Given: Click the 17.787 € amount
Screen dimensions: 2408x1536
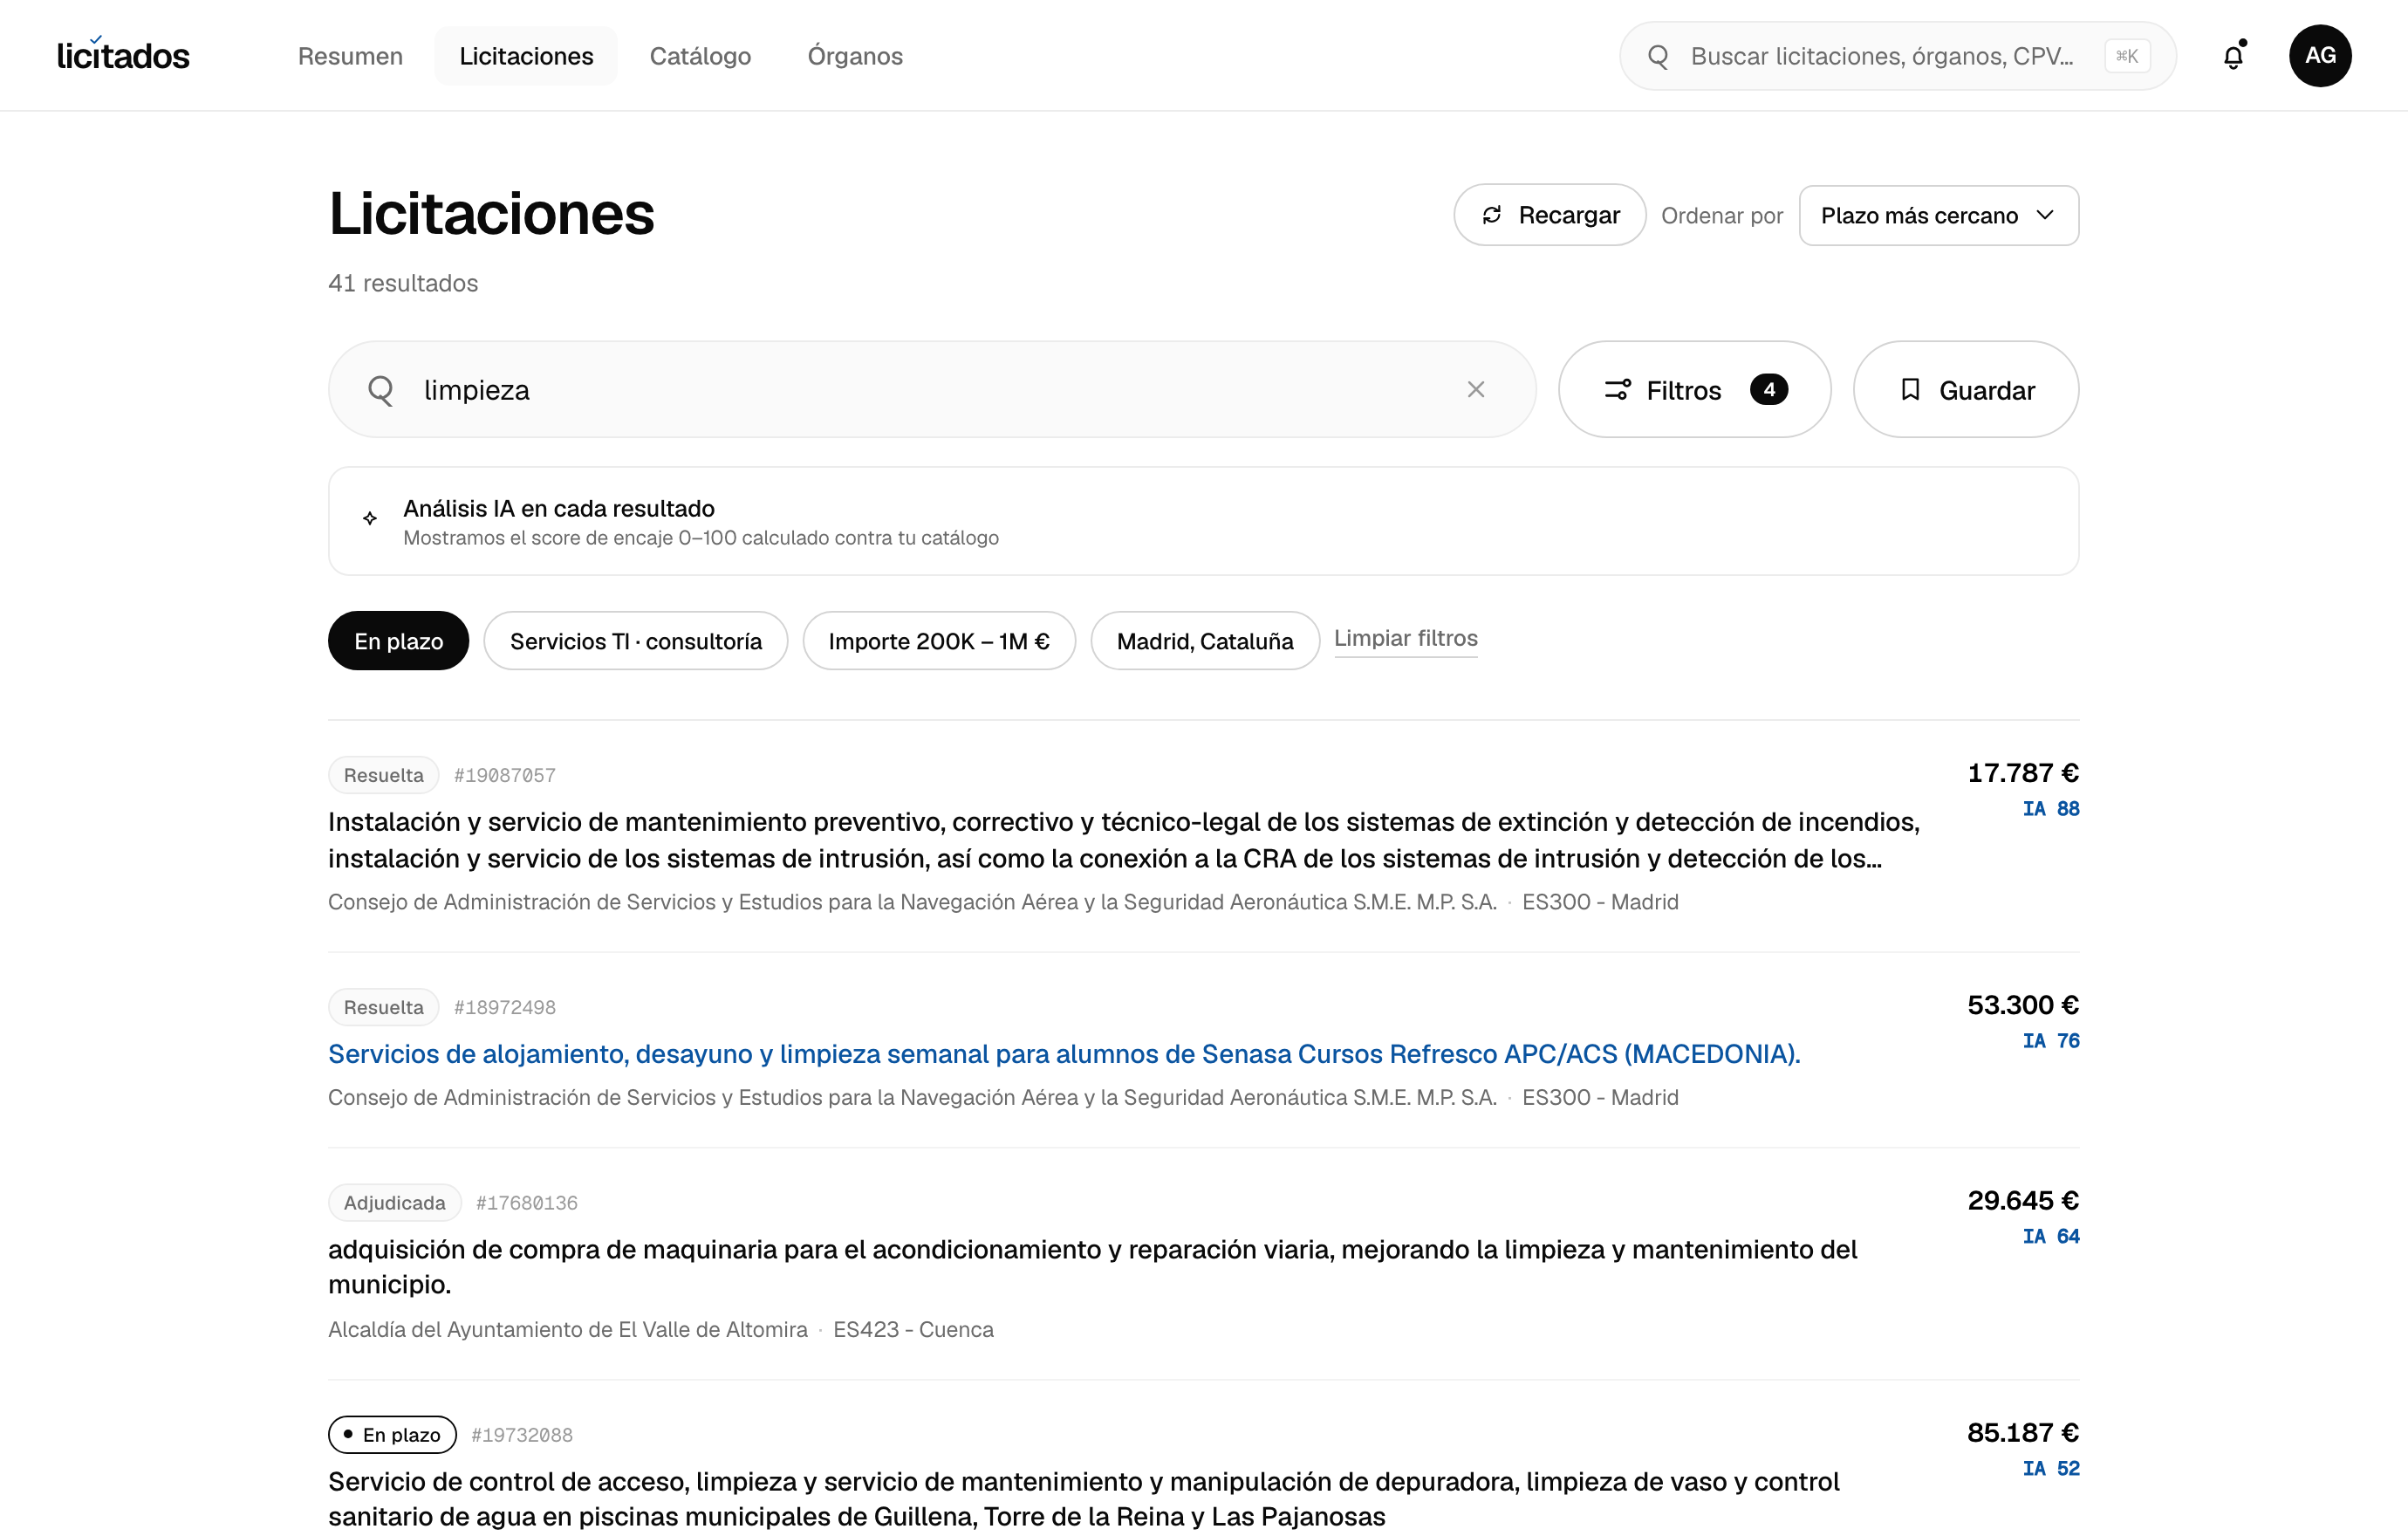Looking at the screenshot, I should point(2023,772).
